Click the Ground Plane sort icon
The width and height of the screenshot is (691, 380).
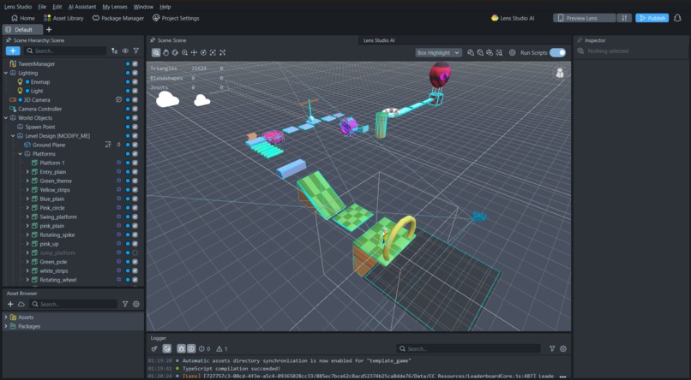tap(108, 145)
